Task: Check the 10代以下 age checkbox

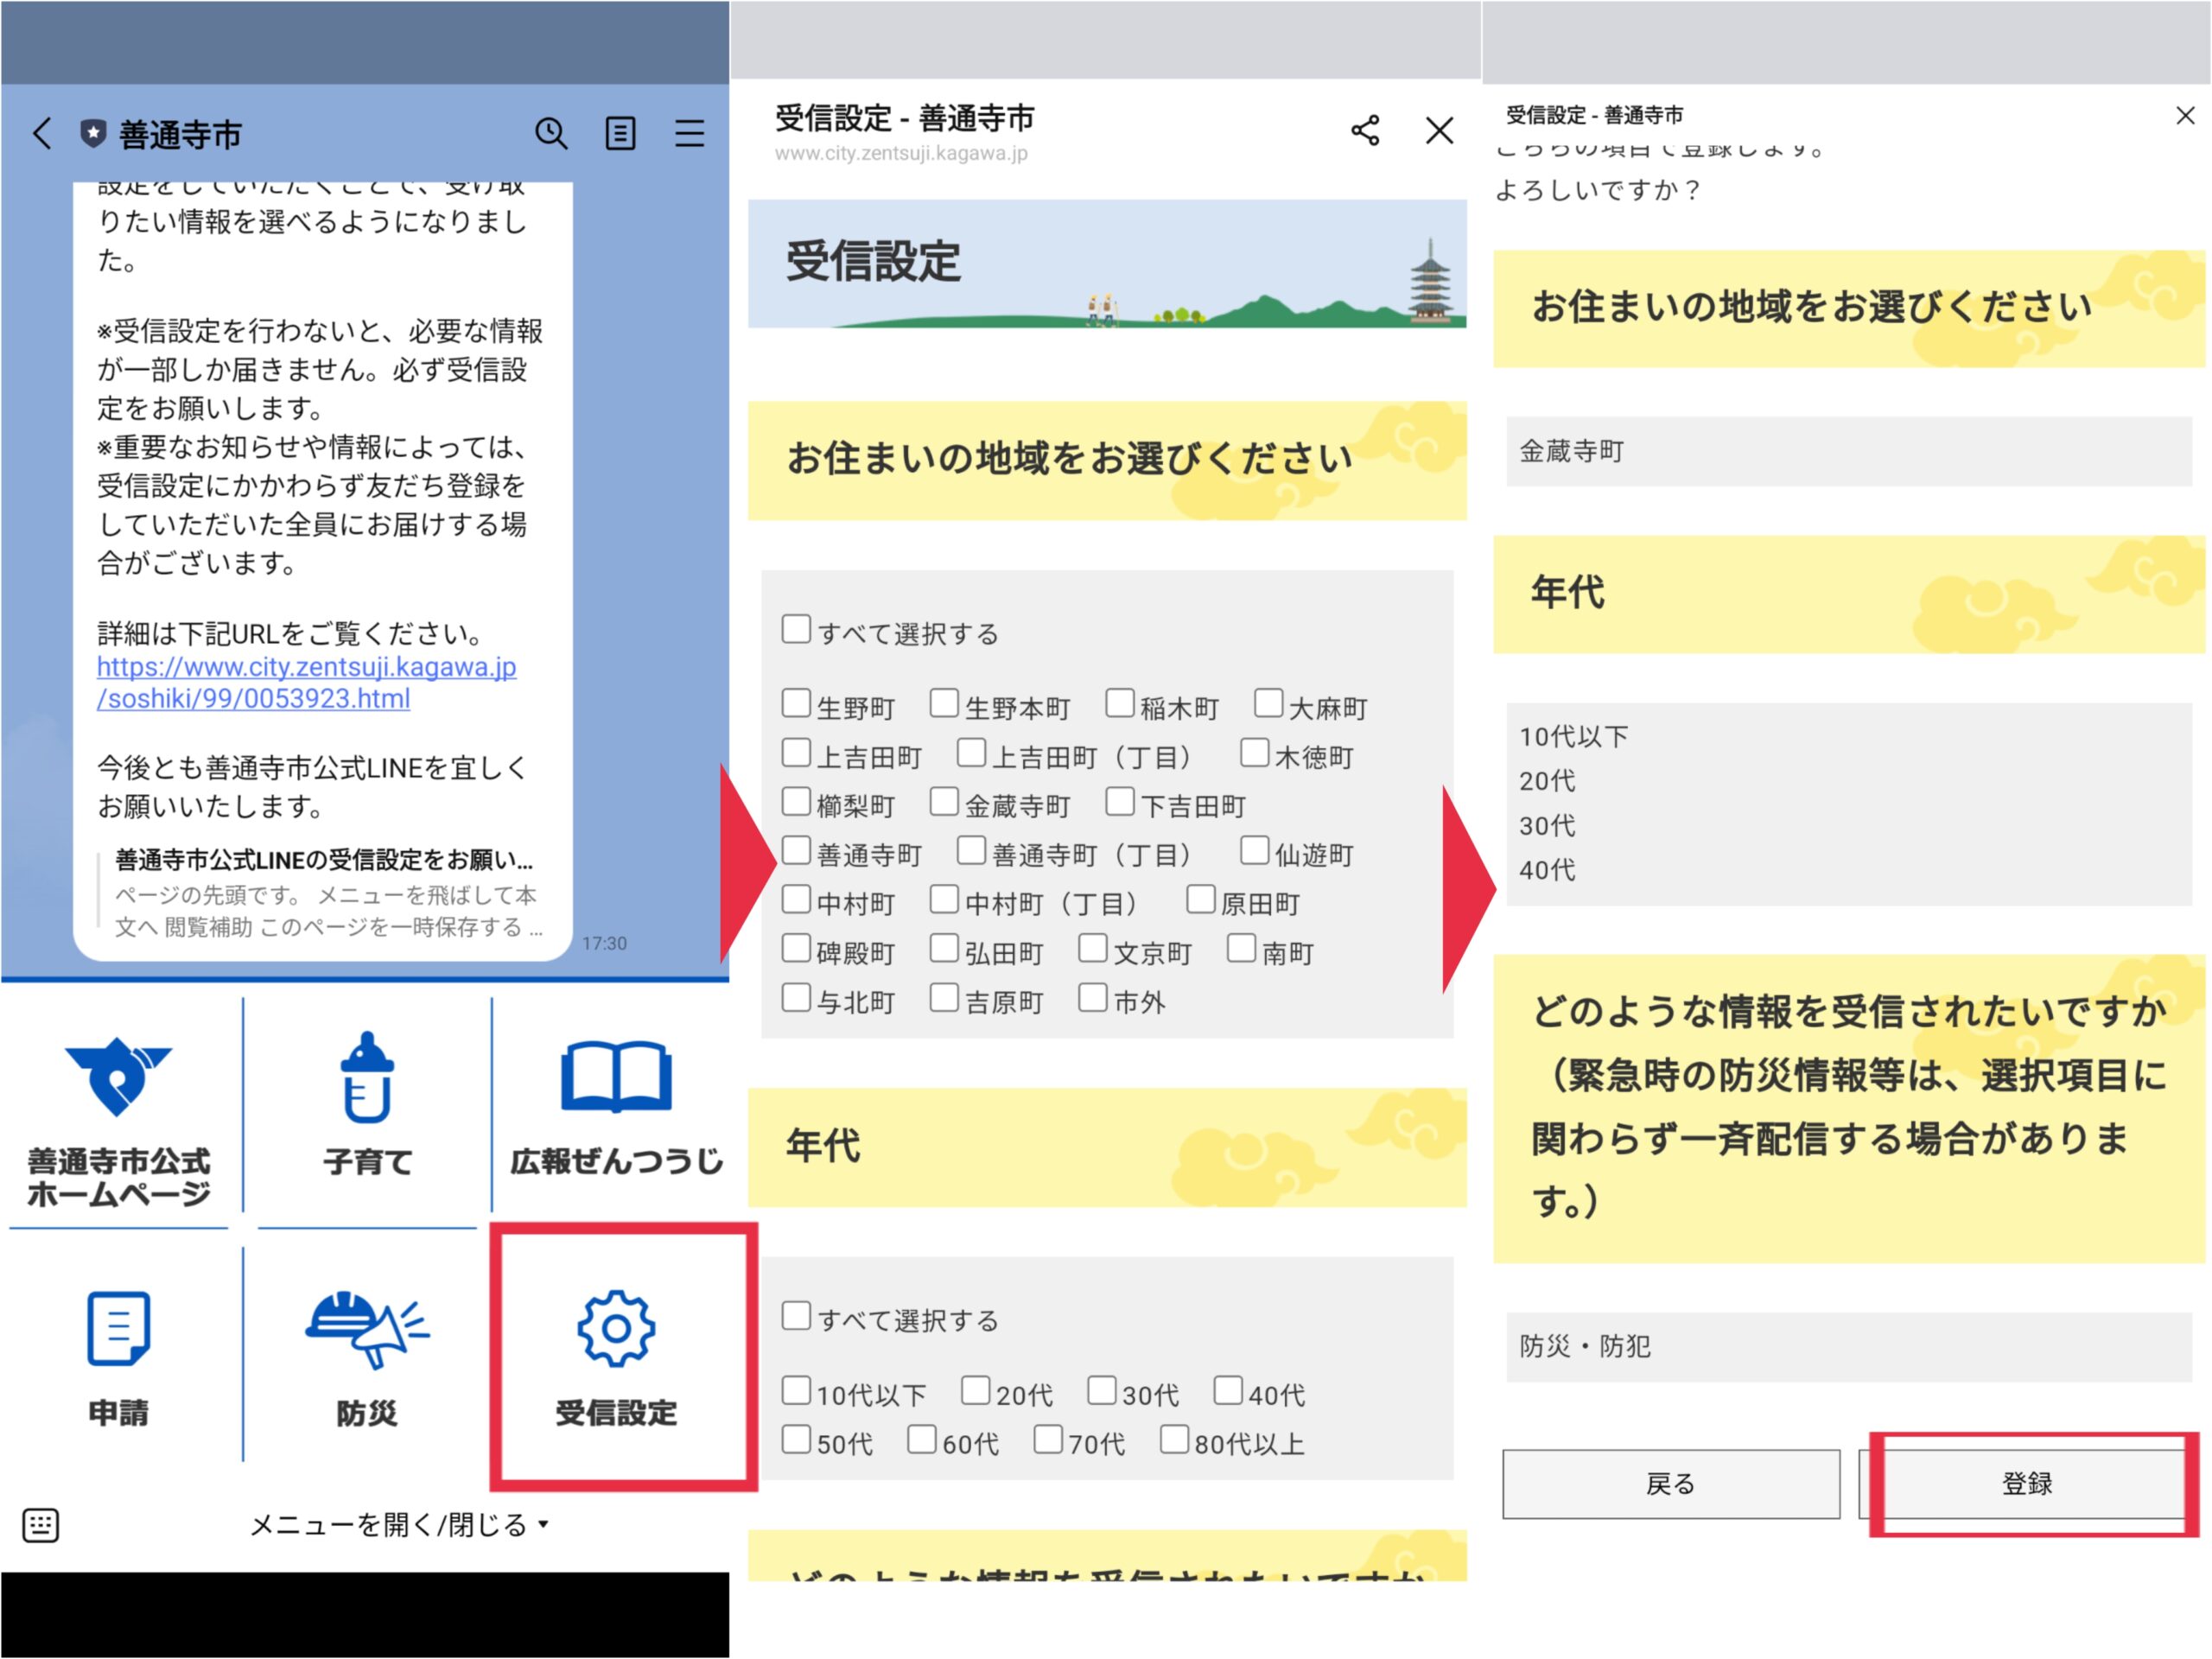Action: (x=796, y=1390)
